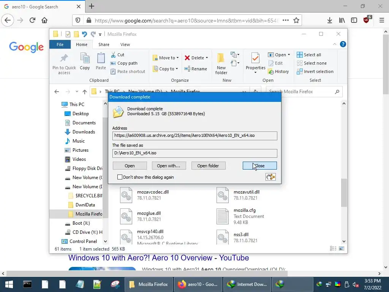Image resolution: width=389 pixels, height=292 pixels.
Task: Click Open folder button
Action: tap(208, 166)
